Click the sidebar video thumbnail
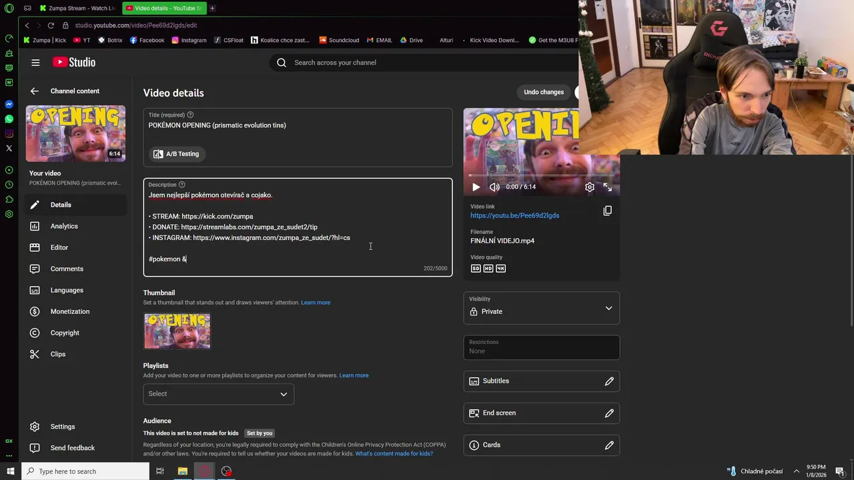Viewport: 854px width, 480px height. pos(75,133)
